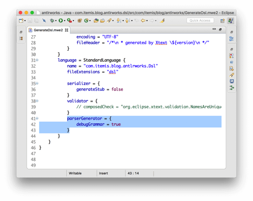
Task: Open the Back history dropdown arrow
Action: click(x=147, y=21)
